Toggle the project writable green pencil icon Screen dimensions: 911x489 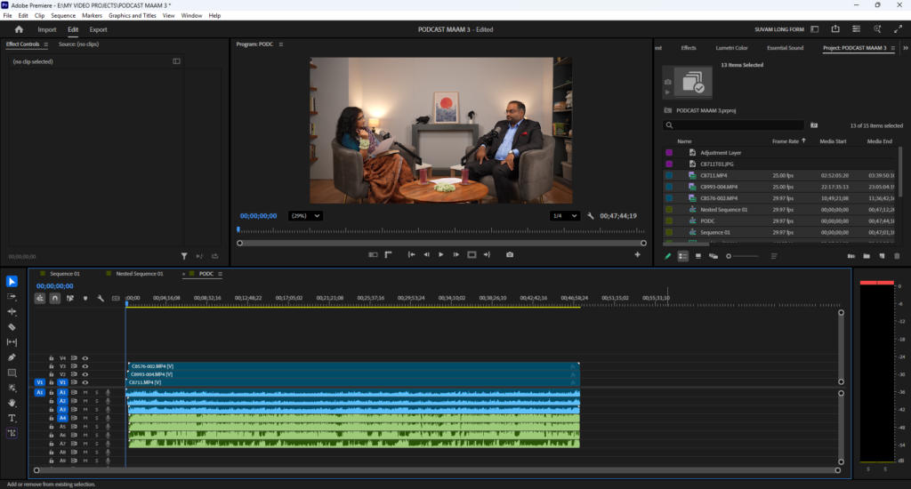pyautogui.click(x=667, y=256)
